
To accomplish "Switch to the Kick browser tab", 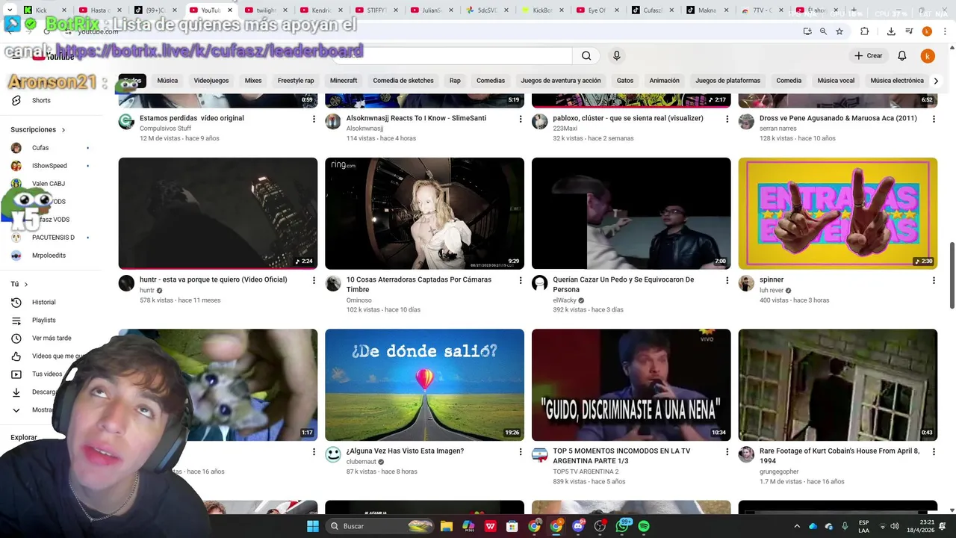I will (x=40, y=10).
